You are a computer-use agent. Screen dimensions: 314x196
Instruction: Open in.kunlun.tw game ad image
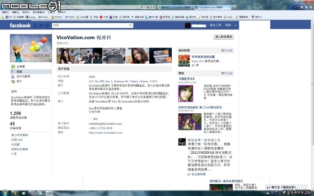pyautogui.click(x=190, y=122)
